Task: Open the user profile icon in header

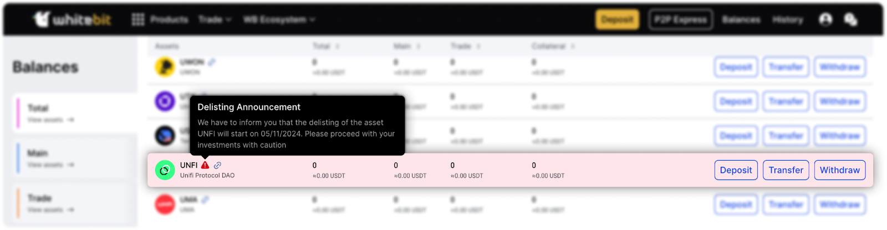Action: tap(825, 19)
